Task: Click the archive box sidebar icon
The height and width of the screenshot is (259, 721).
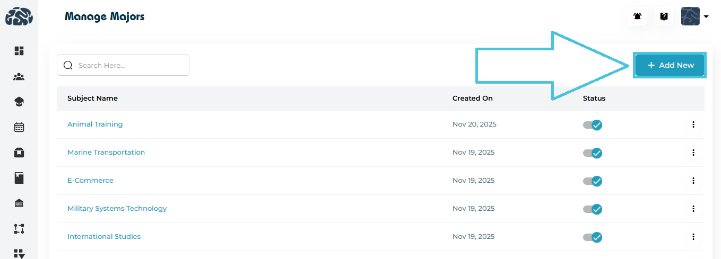Action: point(19,153)
